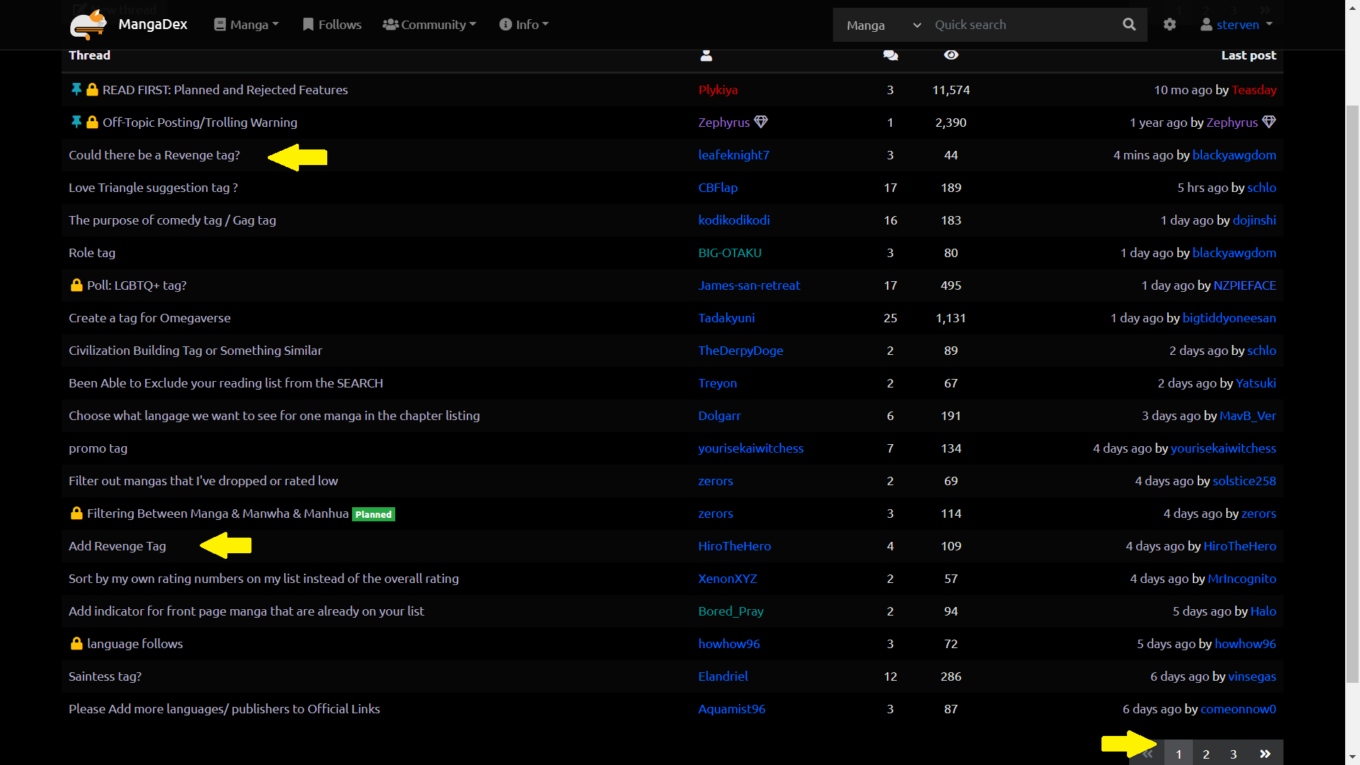
Task: Open Filter out mangas I've dropped thread
Action: 203,481
